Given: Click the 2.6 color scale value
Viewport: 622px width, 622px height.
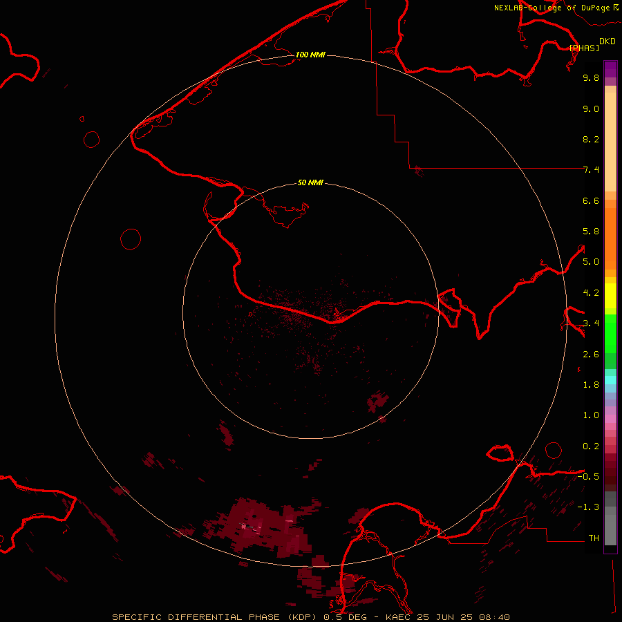Looking at the screenshot, I should (591, 355).
